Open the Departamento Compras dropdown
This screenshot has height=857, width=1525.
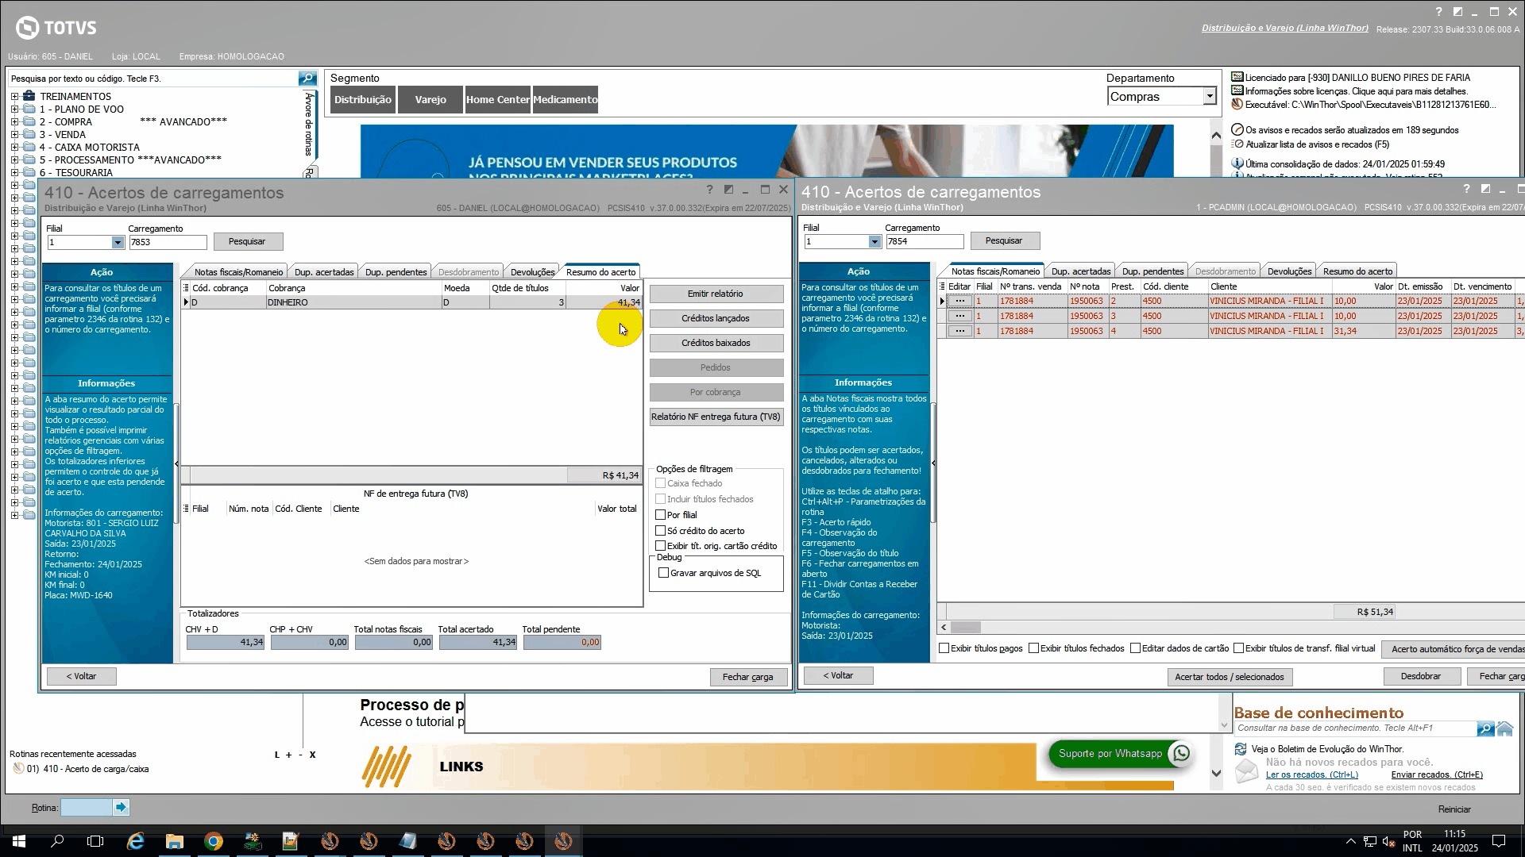point(1209,96)
